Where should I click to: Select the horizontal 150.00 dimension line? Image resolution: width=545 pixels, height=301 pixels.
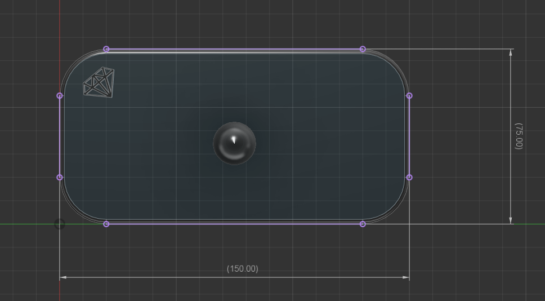click(x=235, y=277)
